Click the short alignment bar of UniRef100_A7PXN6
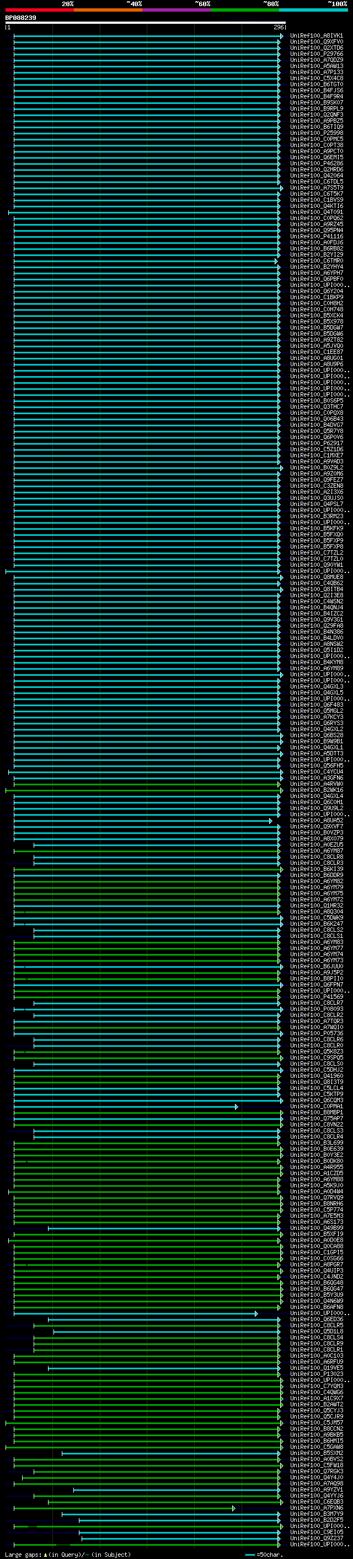Viewport: 353px width, 1559px height. coord(124,1508)
